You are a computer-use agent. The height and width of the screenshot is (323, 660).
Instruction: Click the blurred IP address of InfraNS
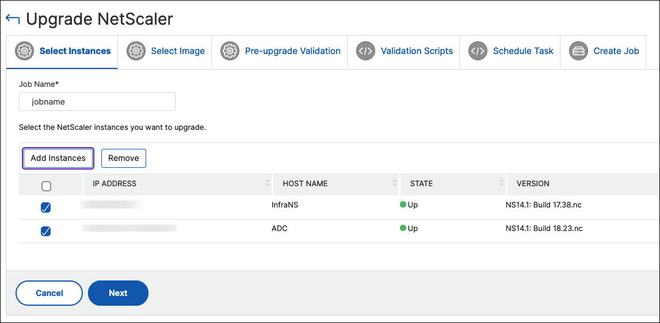111,205
